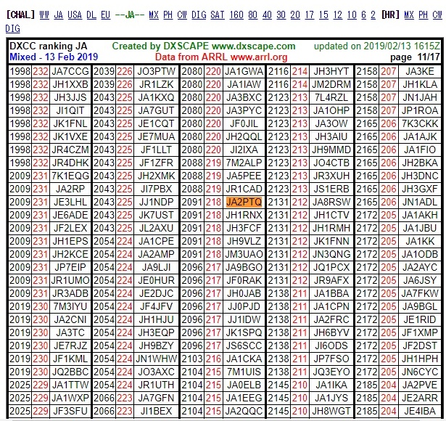Select the highlighted JA2PTQ callsign cell
Screen dimensions: 446x421
244,202
